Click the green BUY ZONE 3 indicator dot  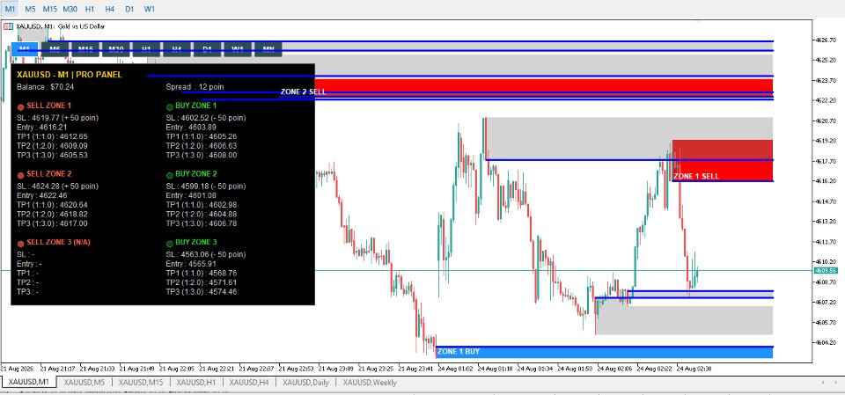click(170, 243)
